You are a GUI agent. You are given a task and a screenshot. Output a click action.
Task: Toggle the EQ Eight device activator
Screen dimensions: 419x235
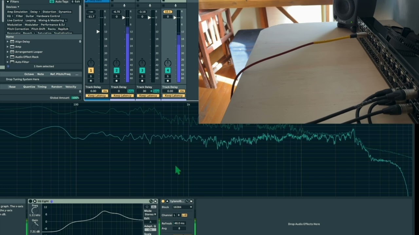pyautogui.click(x=30, y=201)
